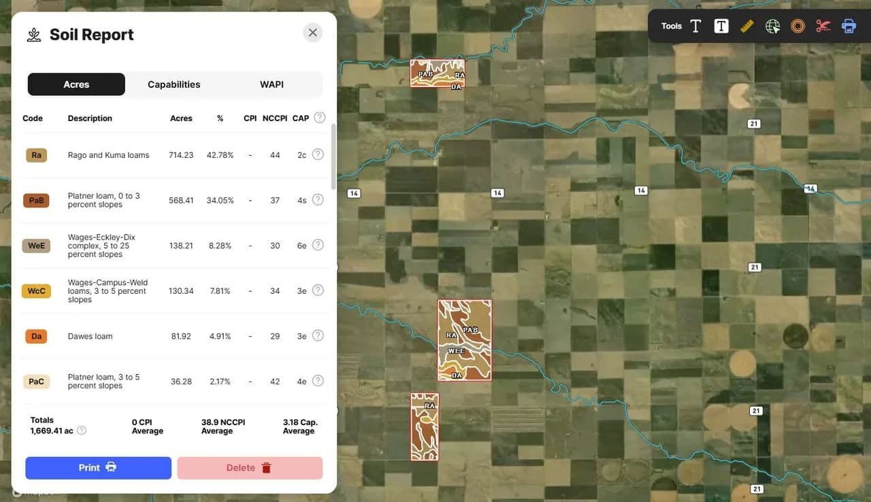The height and width of the screenshot is (502, 871).
Task: Open the WAPI tab
Action: [x=272, y=84]
